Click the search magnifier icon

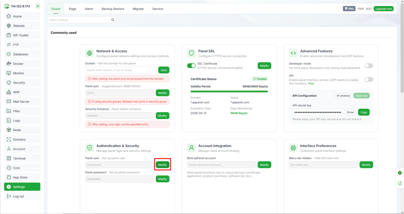click(113, 20)
